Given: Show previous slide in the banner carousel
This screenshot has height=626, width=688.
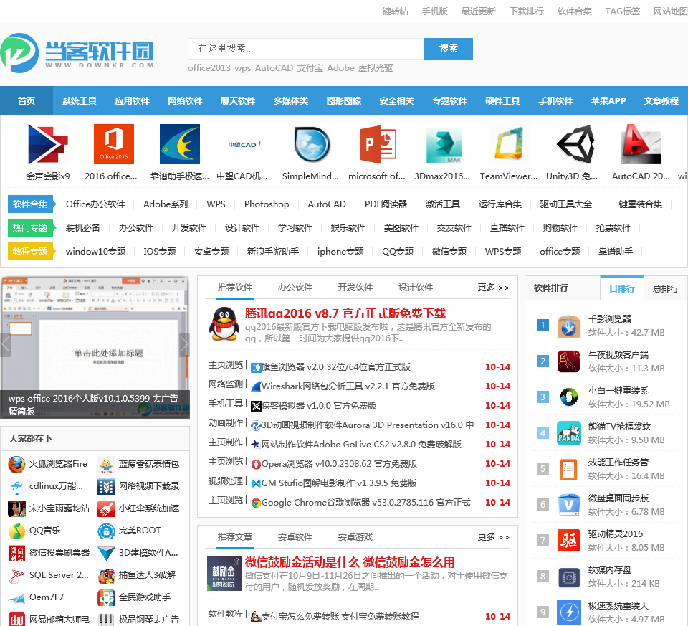Looking at the screenshot, I should (5, 345).
